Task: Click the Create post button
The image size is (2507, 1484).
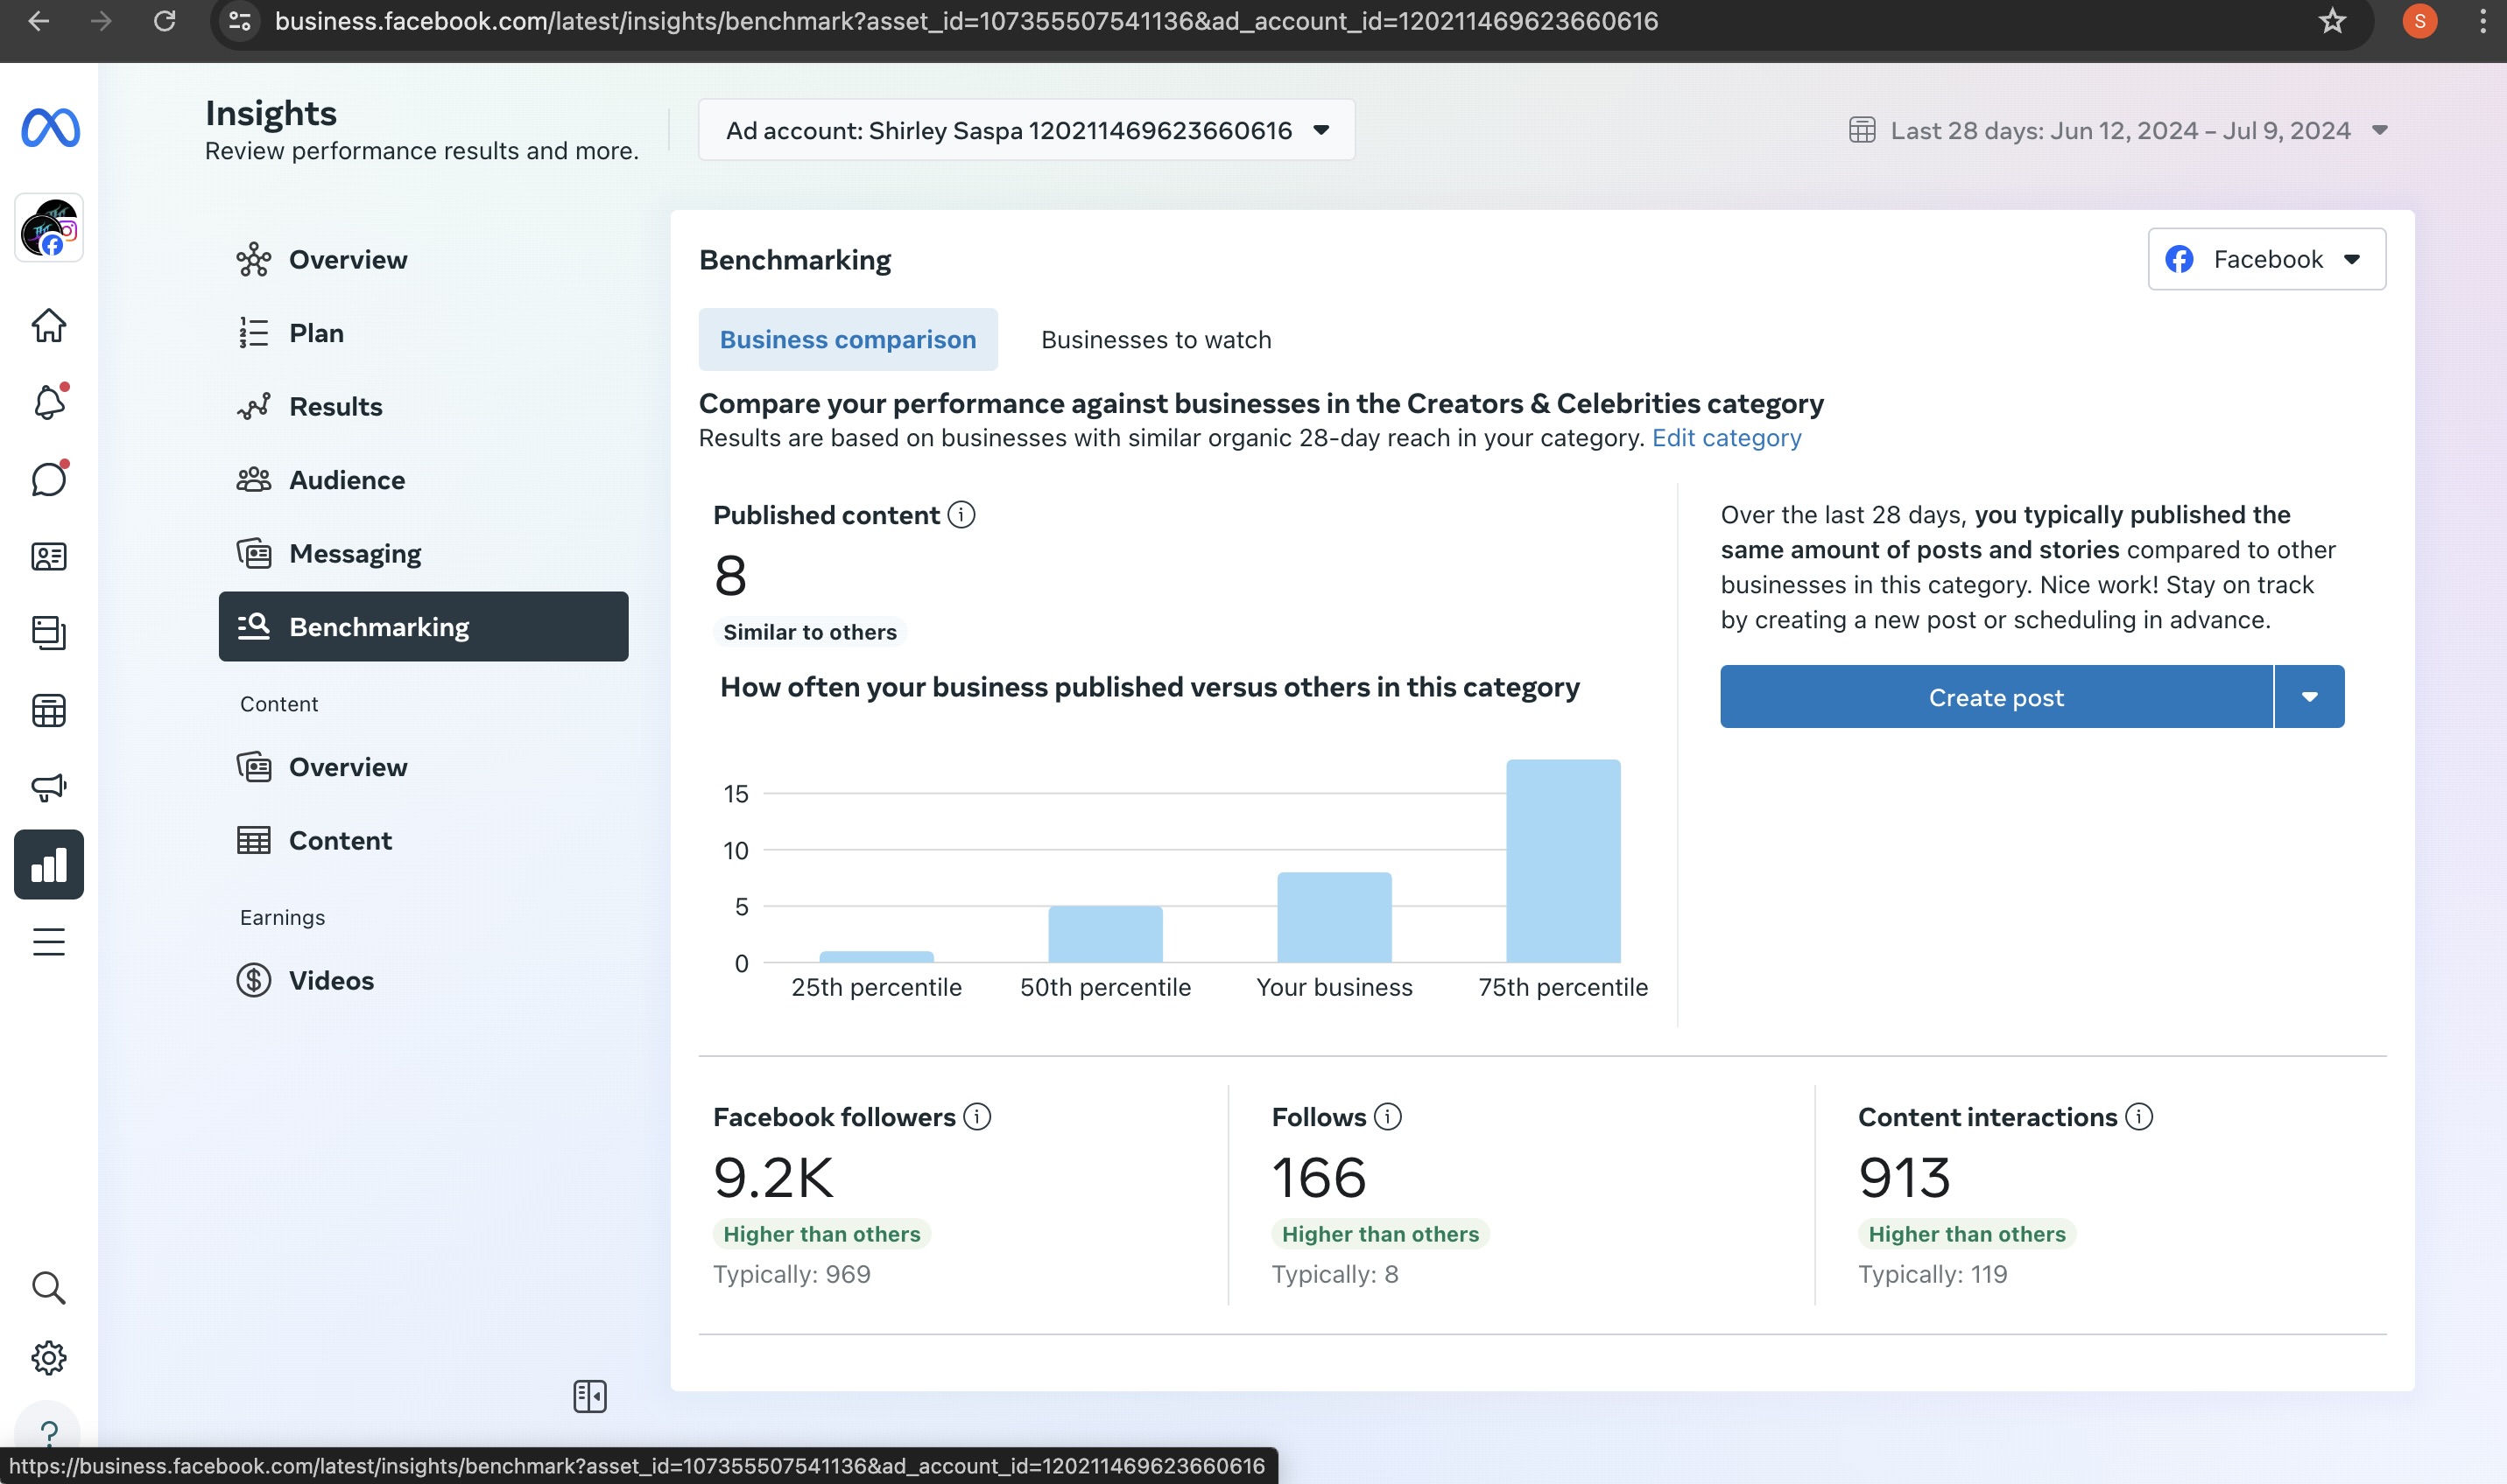Action: pos(1995,697)
